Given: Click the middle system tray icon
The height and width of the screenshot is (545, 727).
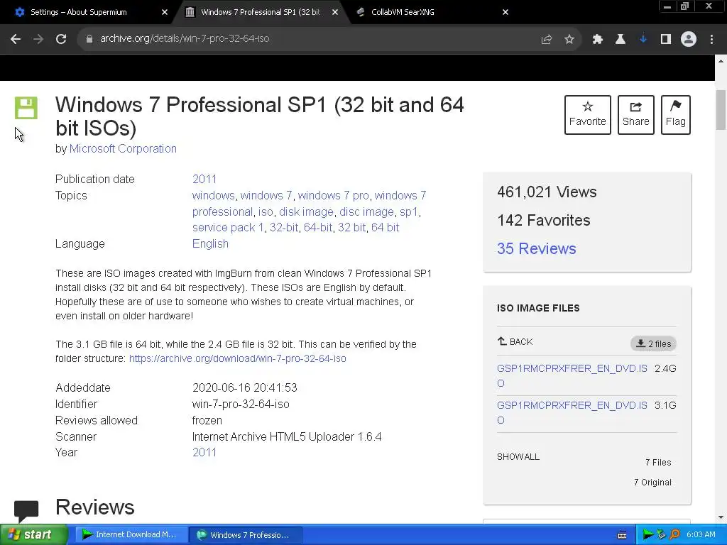Looking at the screenshot, I should click(x=662, y=535).
